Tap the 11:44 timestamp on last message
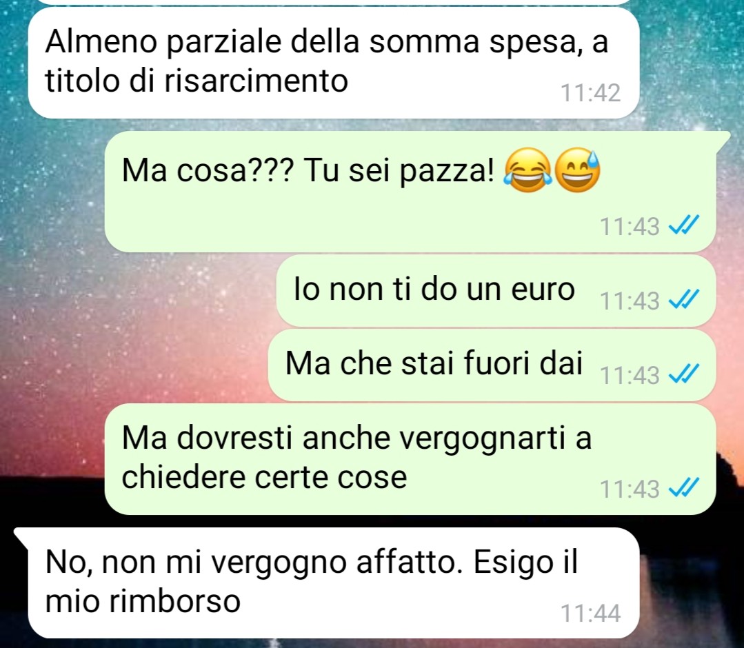The height and width of the screenshot is (648, 744). (x=590, y=613)
